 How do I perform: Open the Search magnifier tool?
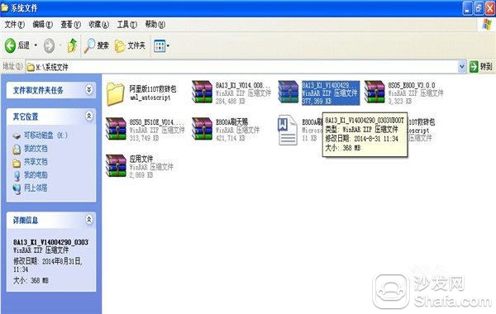pos(89,46)
